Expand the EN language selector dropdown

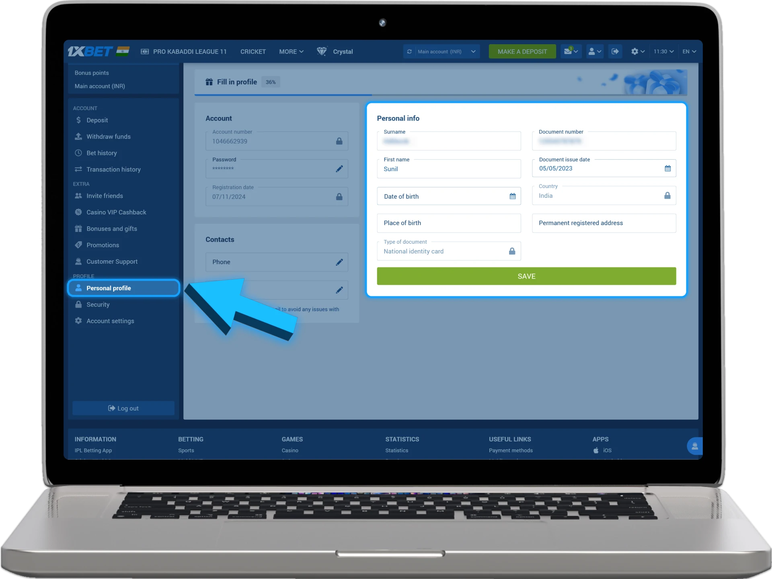(x=690, y=51)
